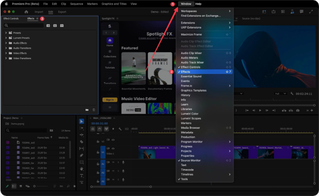Select Lumetri Color menu entry

(190, 114)
